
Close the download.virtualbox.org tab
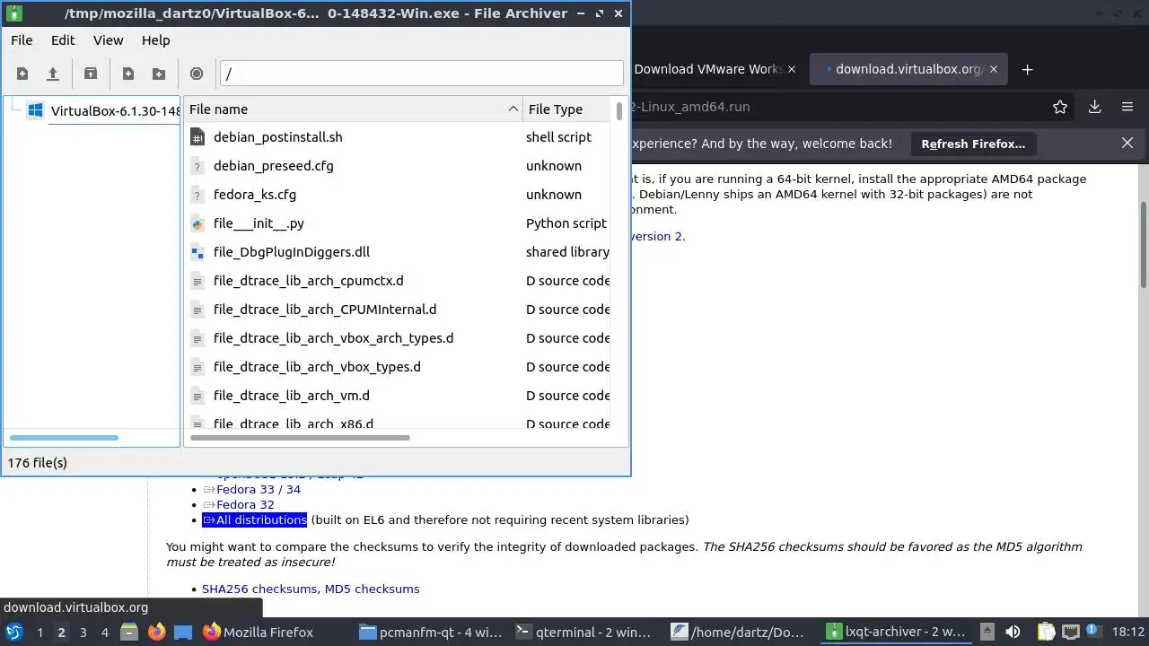994,69
